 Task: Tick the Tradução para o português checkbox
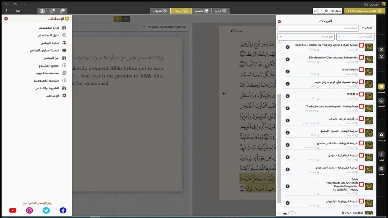[x=361, y=107]
